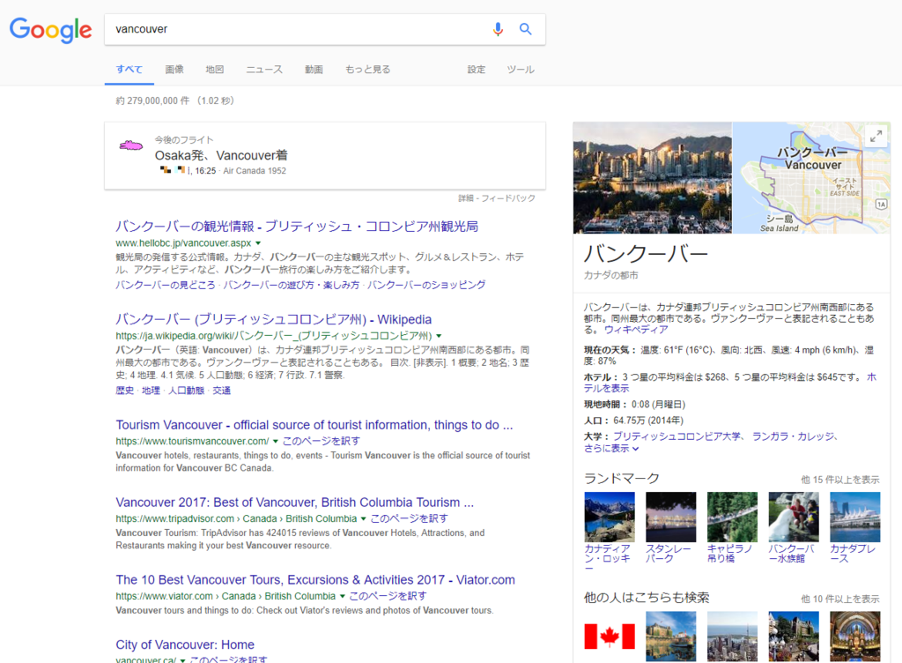
Task: Start voice search with microphone icon
Action: (498, 29)
